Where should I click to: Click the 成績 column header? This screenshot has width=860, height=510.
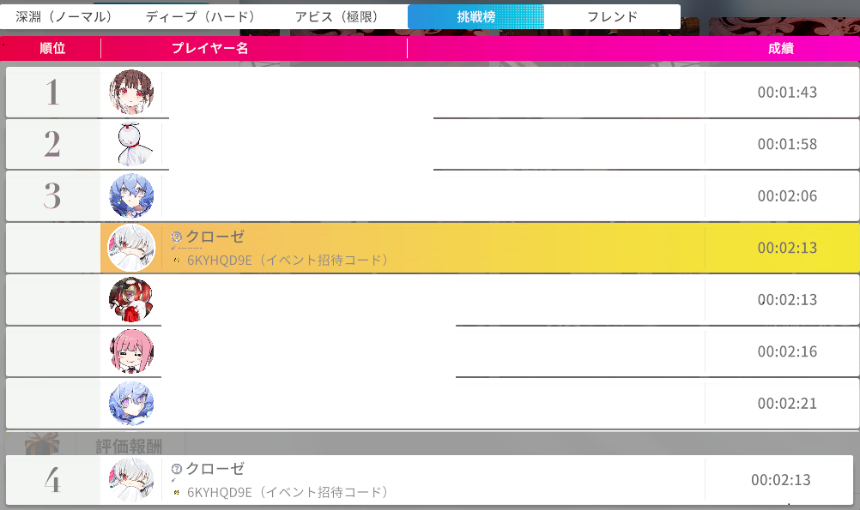coord(780,49)
